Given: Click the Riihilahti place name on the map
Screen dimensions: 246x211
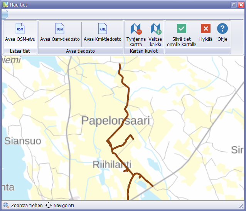Looking at the screenshot, I should tap(112, 165).
